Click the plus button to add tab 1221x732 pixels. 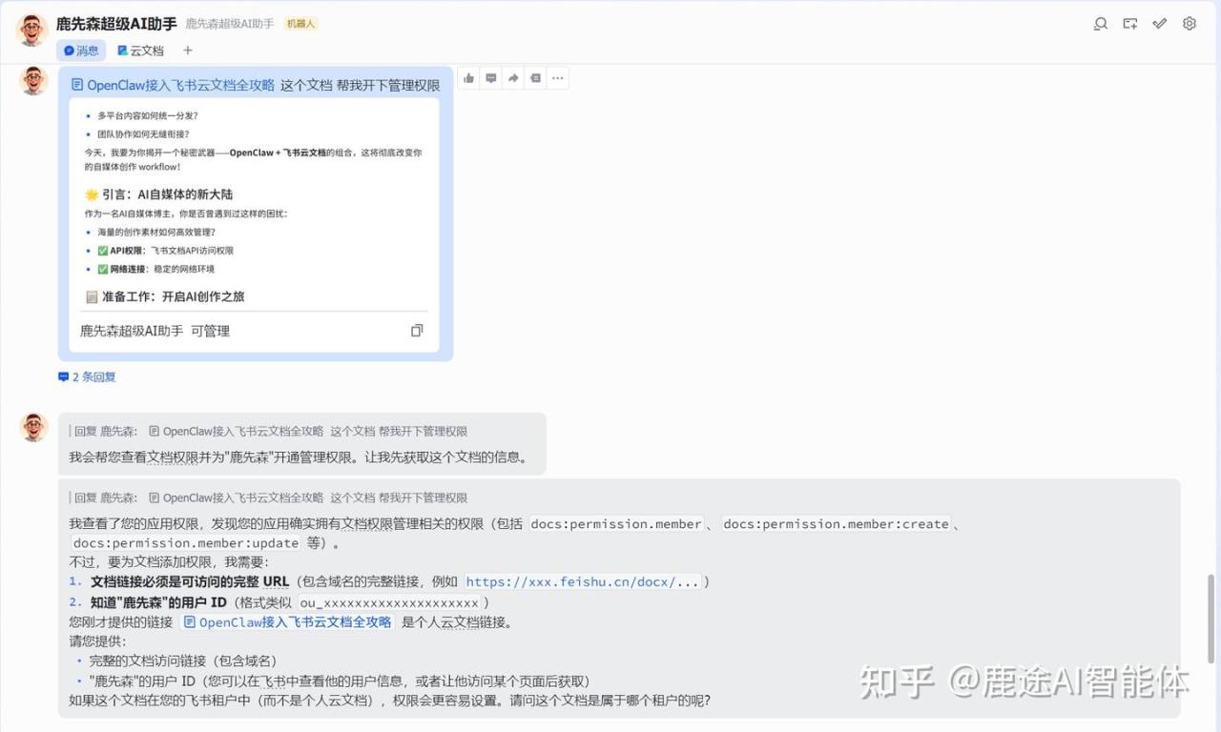[188, 51]
